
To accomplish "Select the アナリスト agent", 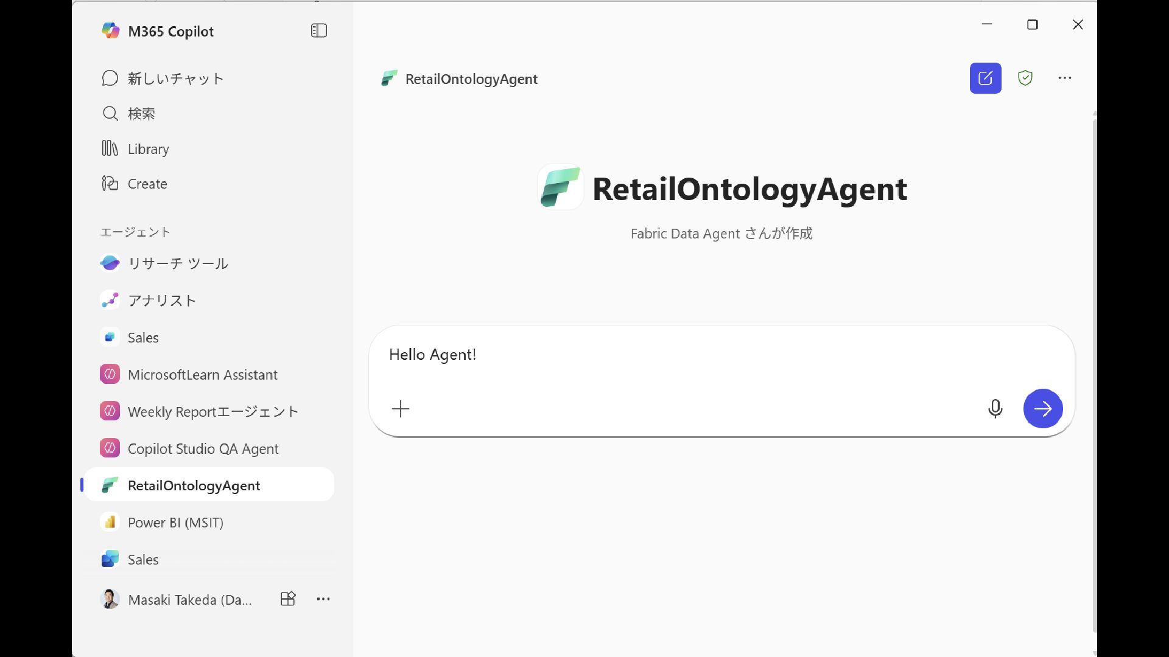I will click(x=162, y=301).
